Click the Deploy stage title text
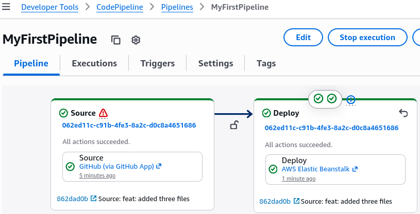The image size is (420, 214). click(x=286, y=113)
